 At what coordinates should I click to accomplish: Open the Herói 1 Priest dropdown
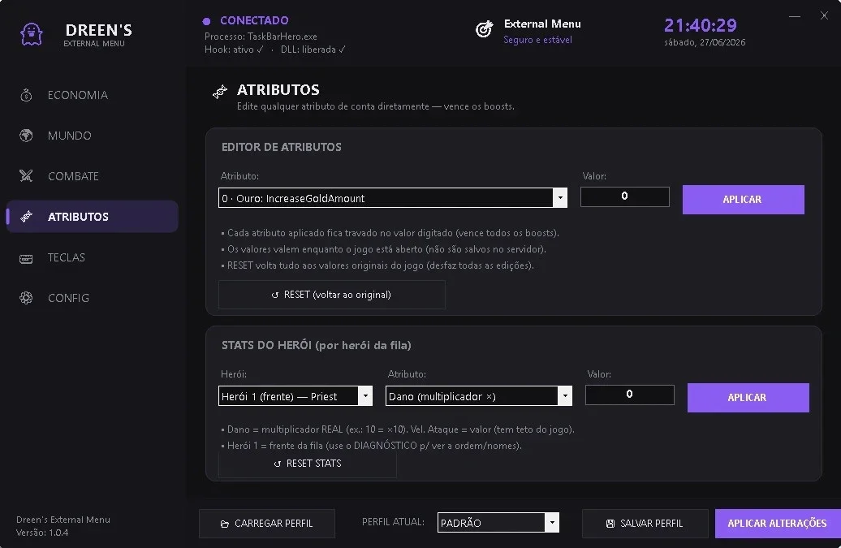tap(365, 396)
